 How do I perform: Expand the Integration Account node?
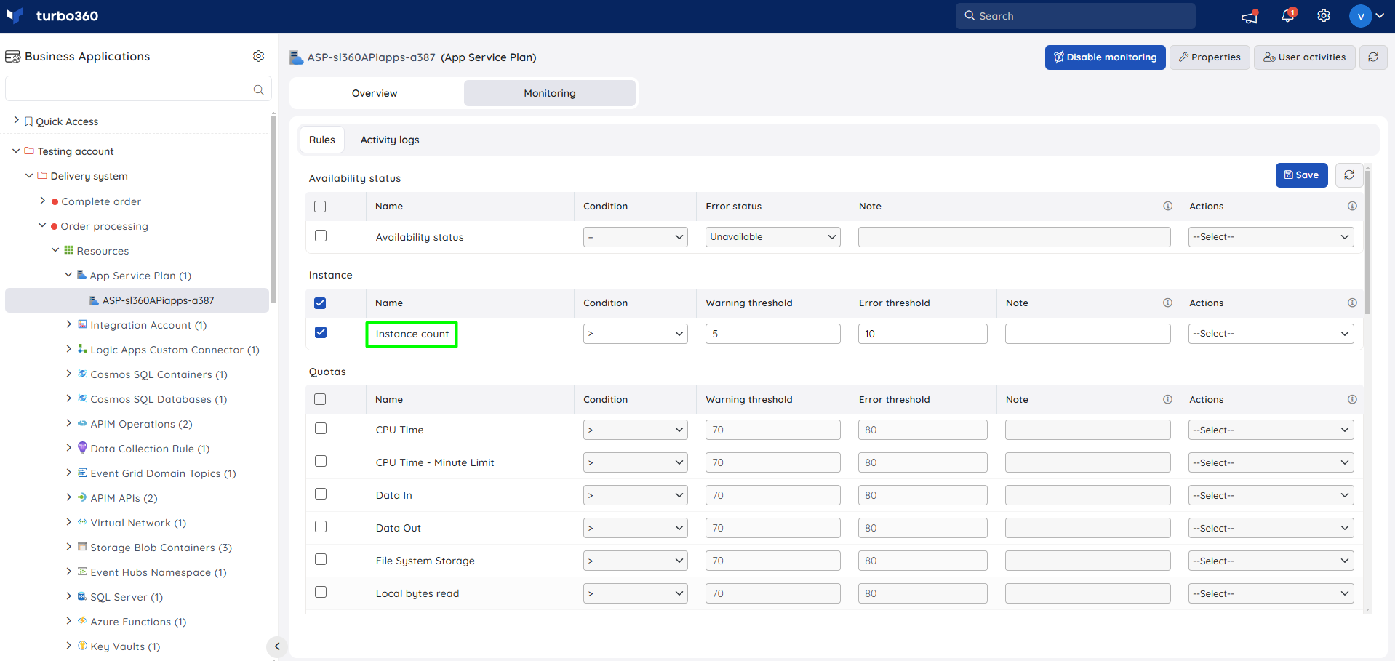68,324
